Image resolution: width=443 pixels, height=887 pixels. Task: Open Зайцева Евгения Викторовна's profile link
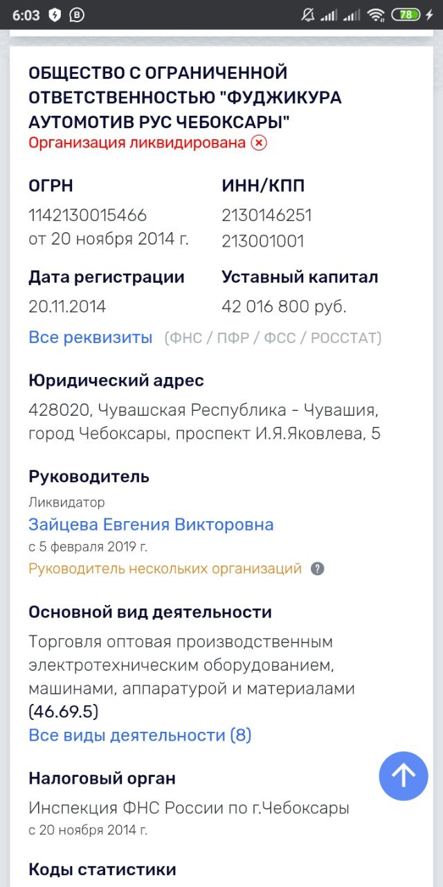(151, 525)
